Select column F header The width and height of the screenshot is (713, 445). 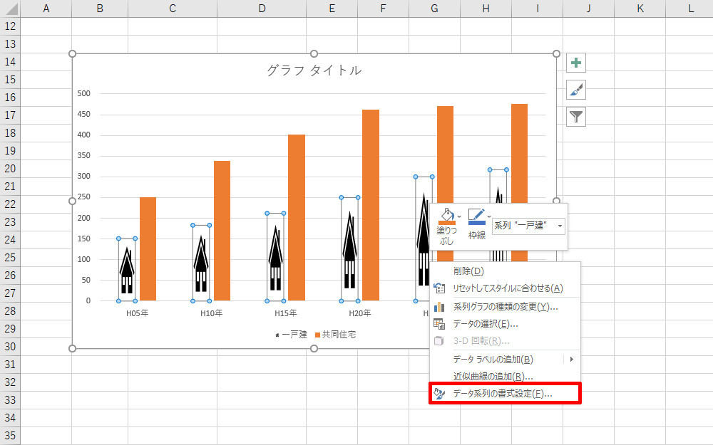pos(383,8)
